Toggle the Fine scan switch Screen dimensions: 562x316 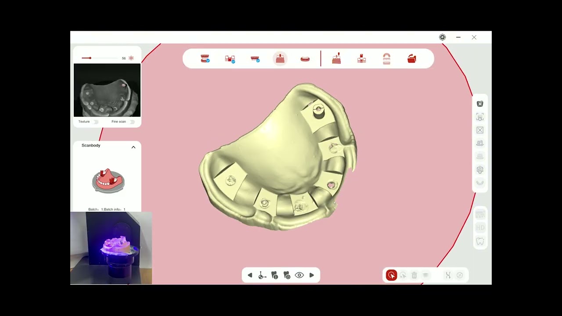coord(132,122)
